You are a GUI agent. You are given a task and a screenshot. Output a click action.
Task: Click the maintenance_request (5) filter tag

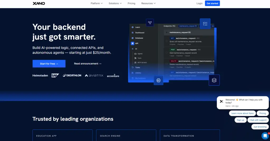click(x=188, y=26)
